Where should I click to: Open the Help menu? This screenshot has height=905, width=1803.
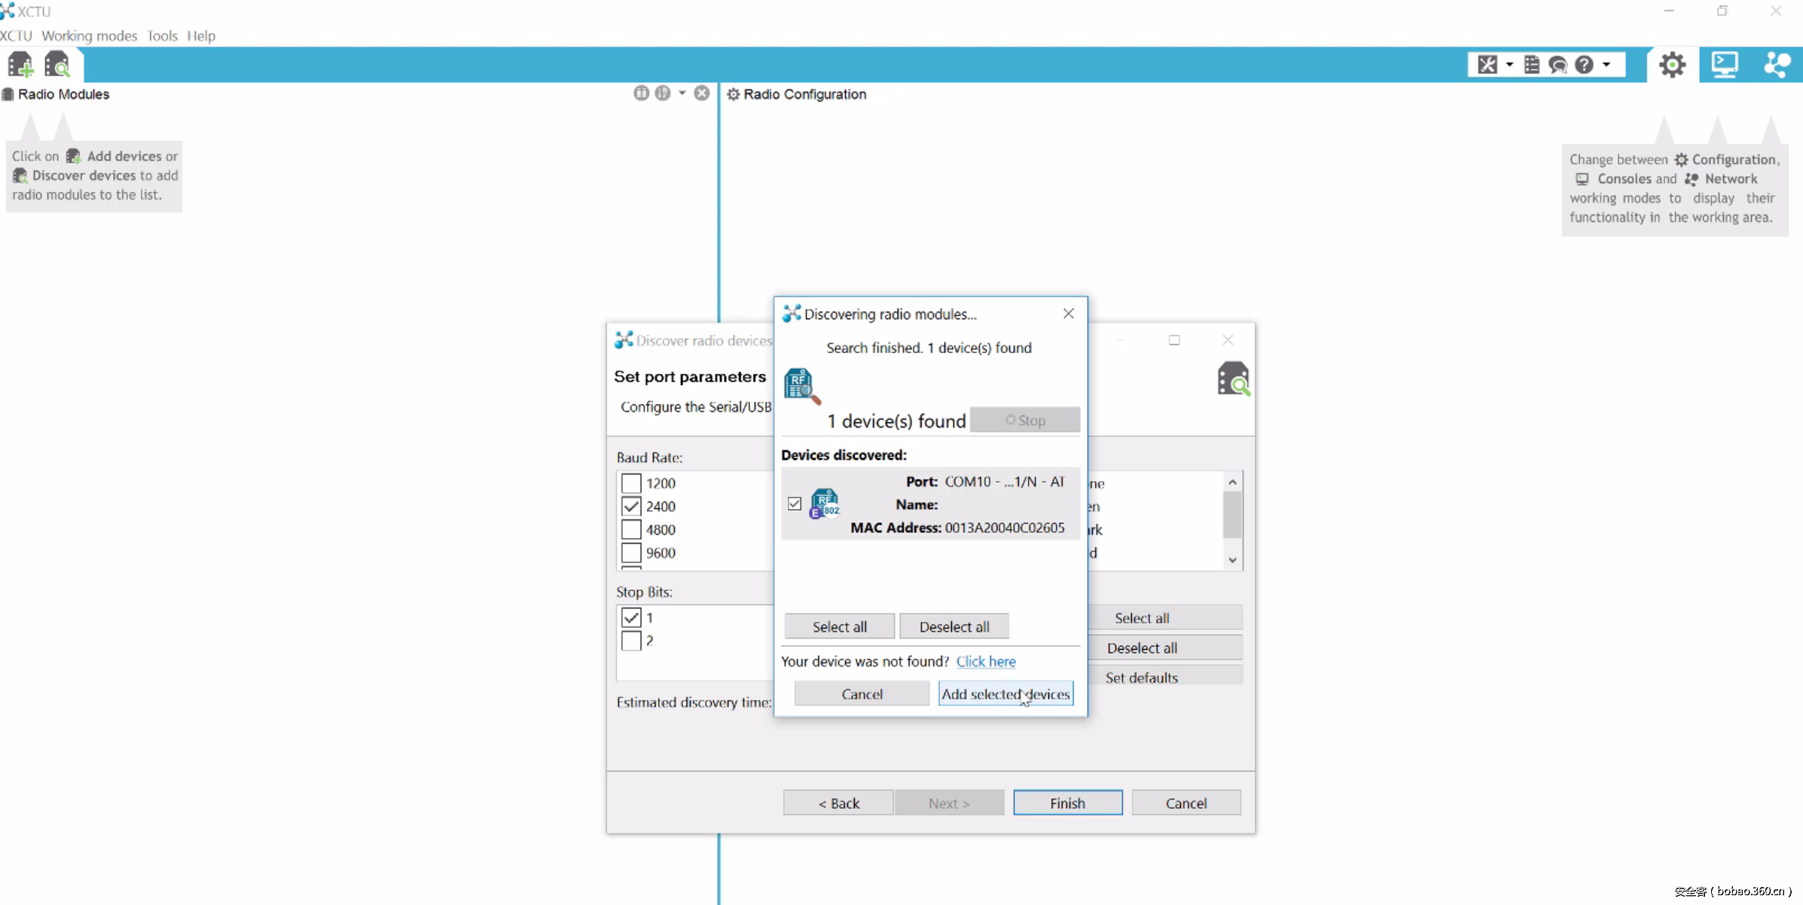pyautogui.click(x=201, y=35)
